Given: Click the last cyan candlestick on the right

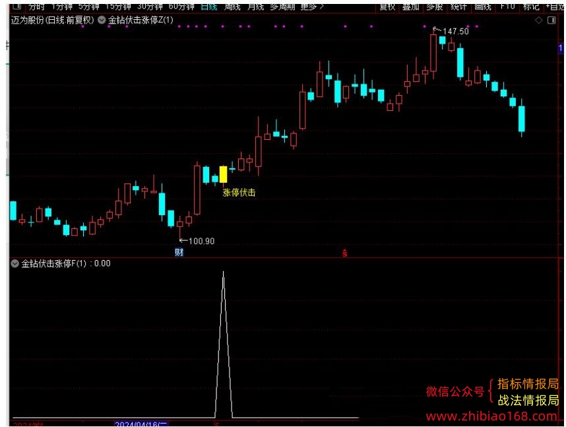Looking at the screenshot, I should click(x=522, y=119).
